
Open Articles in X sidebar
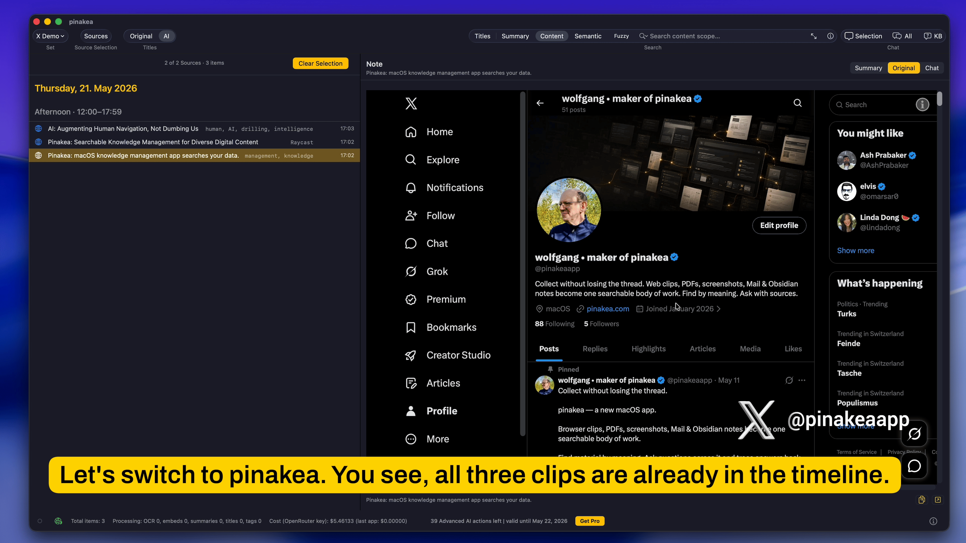coord(432,383)
